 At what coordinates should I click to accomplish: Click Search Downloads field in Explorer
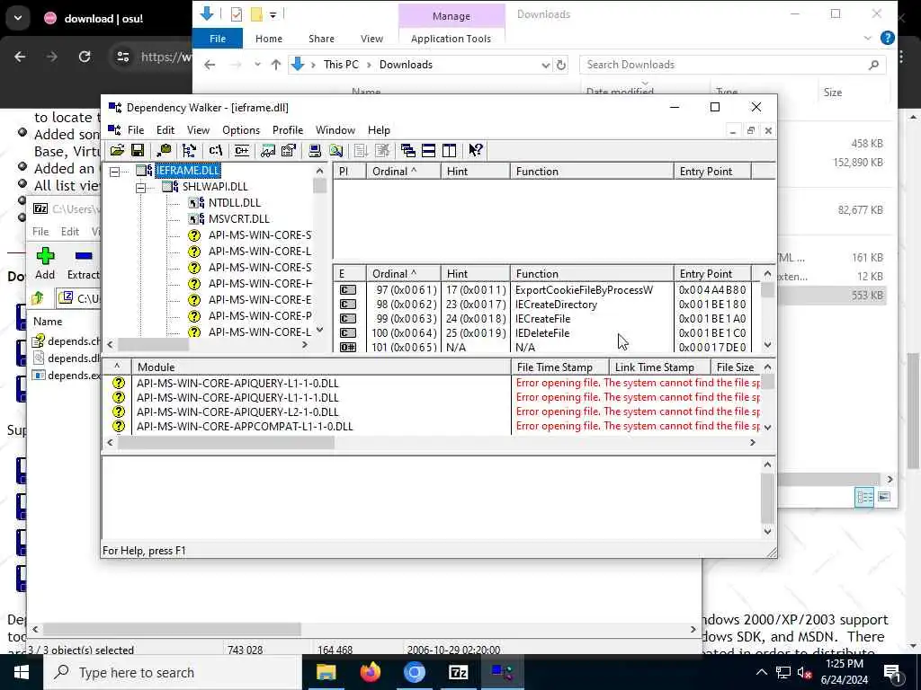[x=732, y=65]
